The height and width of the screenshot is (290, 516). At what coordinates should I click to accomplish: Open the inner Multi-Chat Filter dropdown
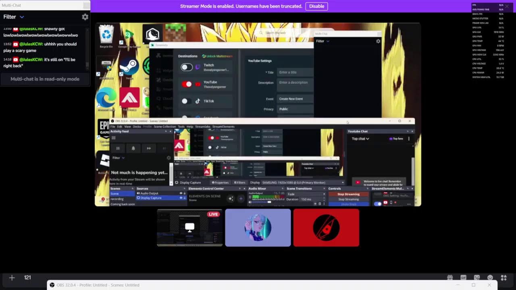323,41
